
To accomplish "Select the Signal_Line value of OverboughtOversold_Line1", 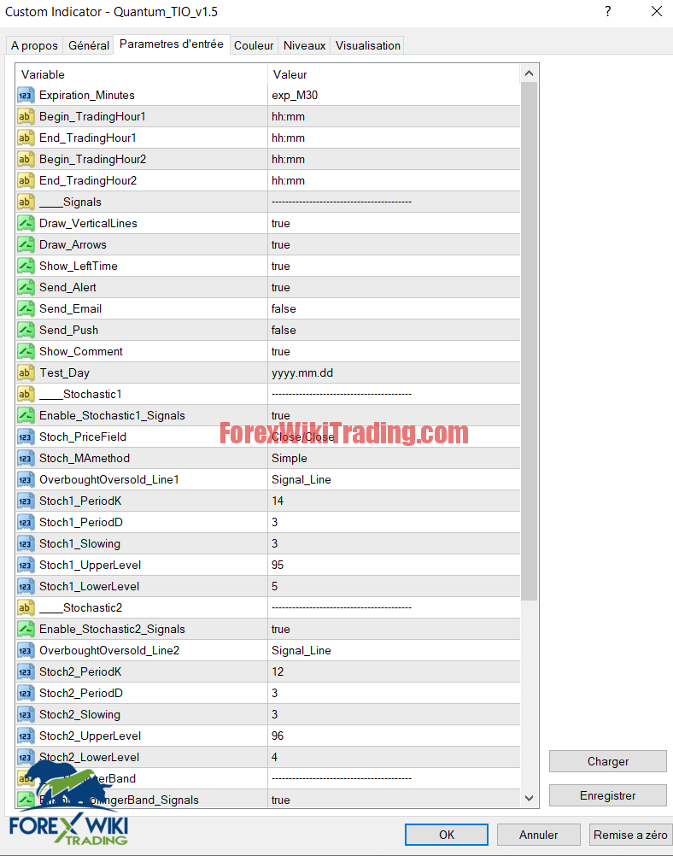I will point(301,480).
